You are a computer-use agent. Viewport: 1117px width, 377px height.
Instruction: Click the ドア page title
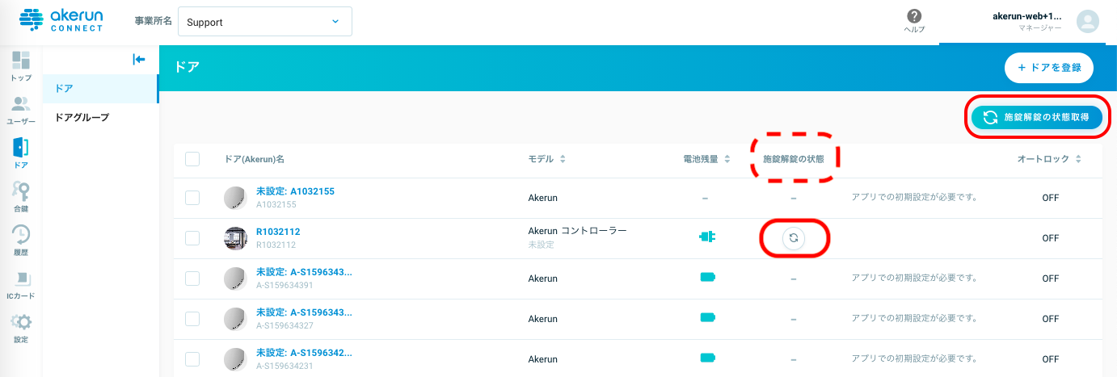coord(187,68)
